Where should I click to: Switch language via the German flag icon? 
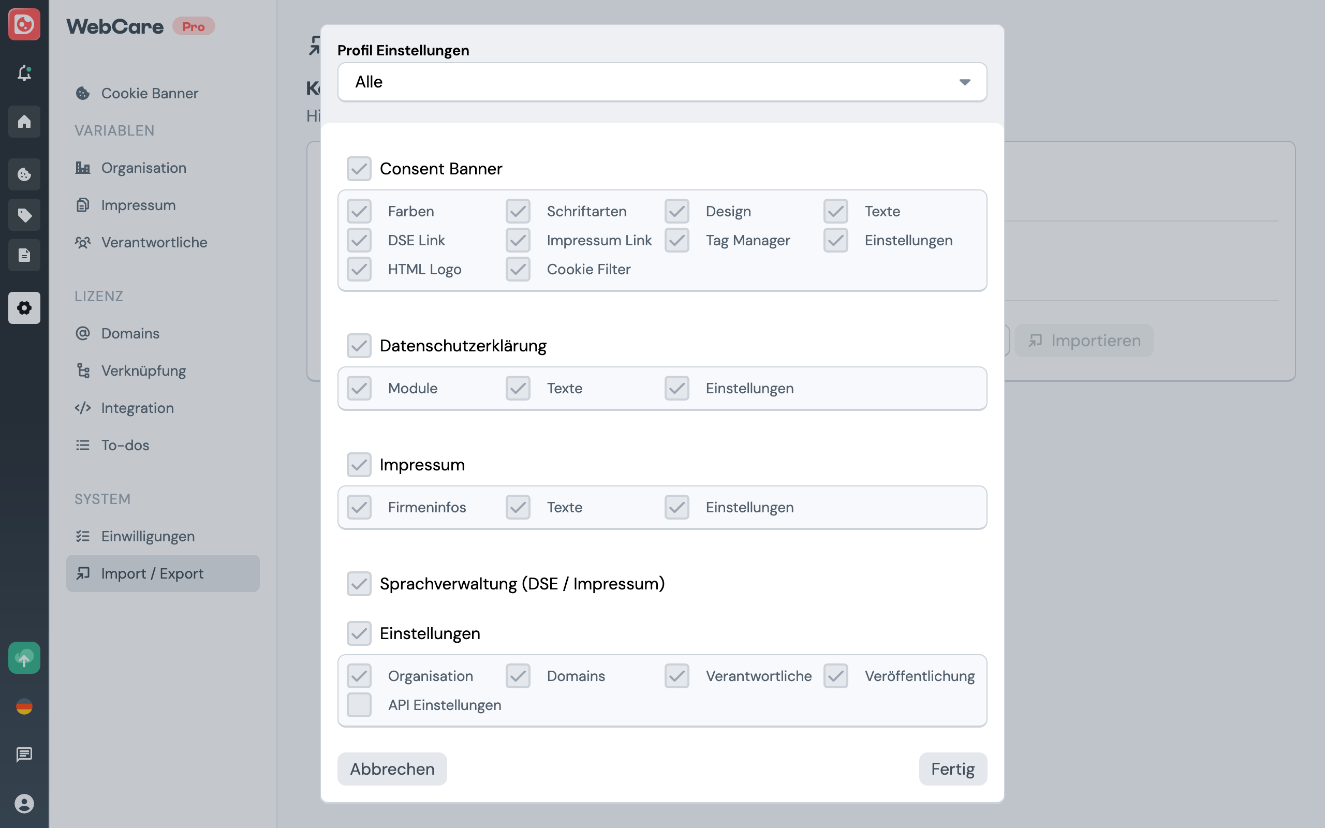coord(24,706)
